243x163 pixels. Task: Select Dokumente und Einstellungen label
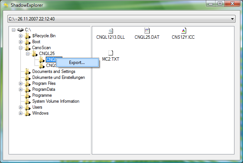coord(59,77)
